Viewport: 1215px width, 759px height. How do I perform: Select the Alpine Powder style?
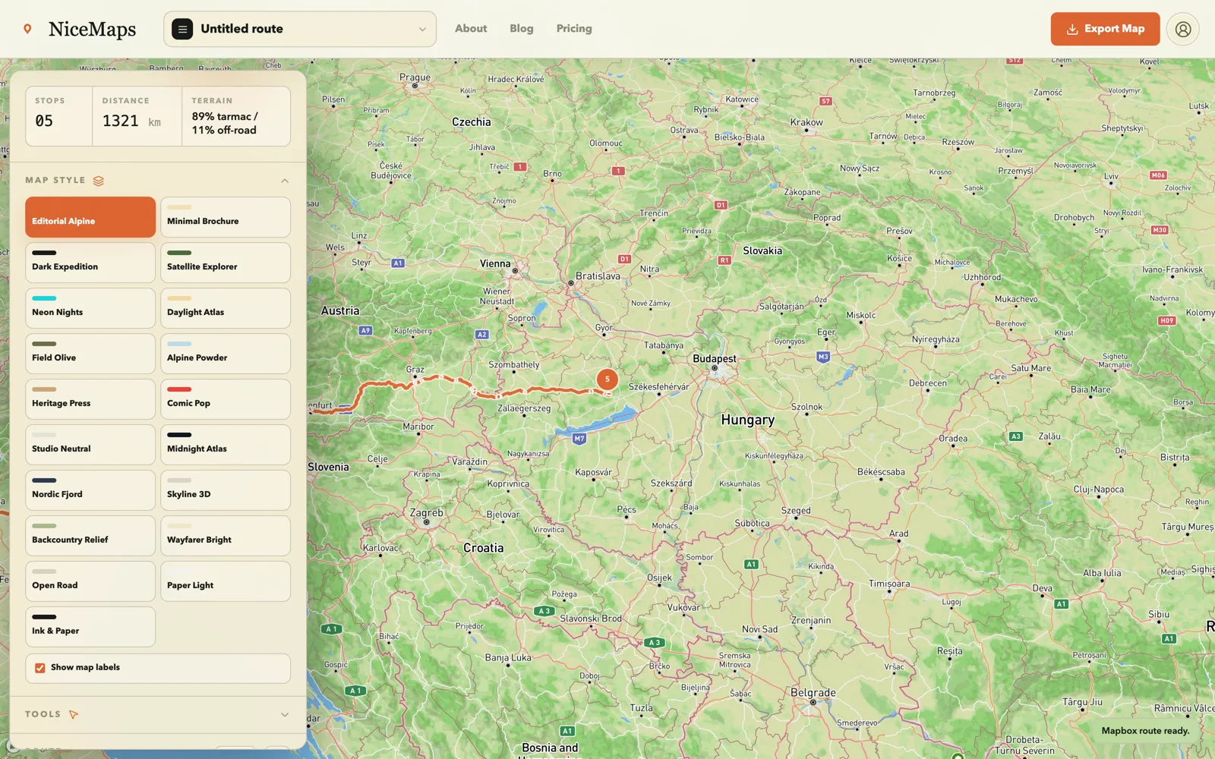click(x=226, y=354)
